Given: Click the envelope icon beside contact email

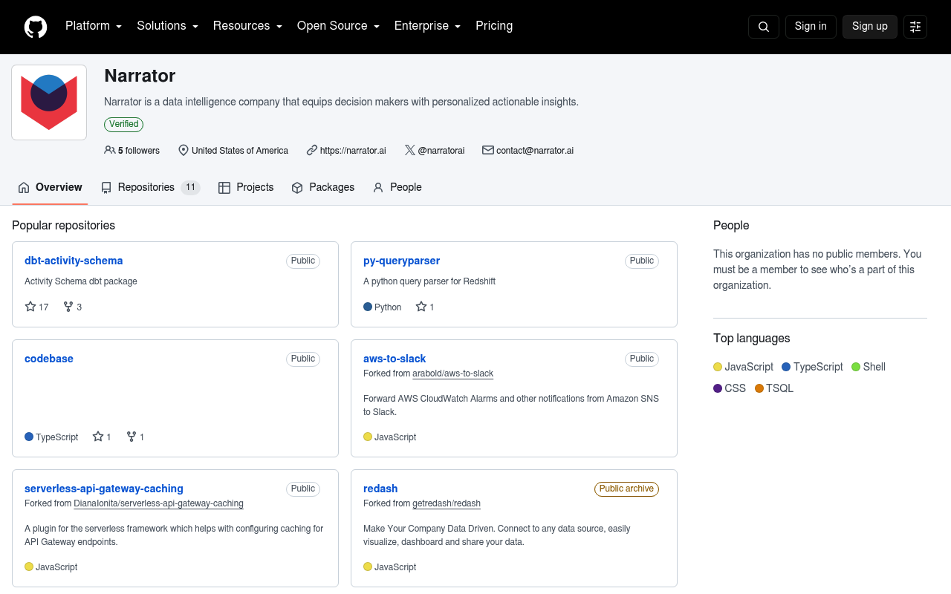Looking at the screenshot, I should pyautogui.click(x=488, y=150).
